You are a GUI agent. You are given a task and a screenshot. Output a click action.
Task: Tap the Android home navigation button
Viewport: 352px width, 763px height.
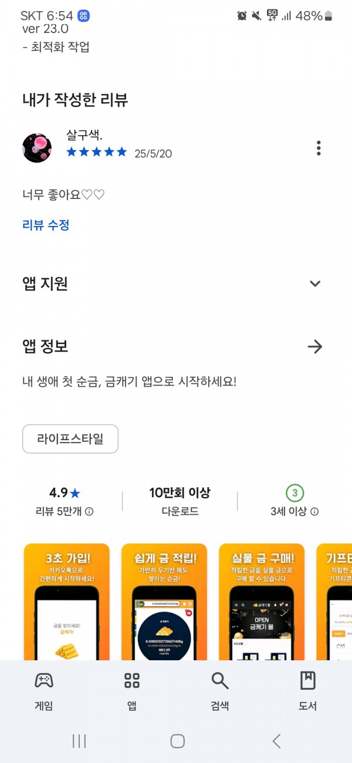click(x=178, y=741)
